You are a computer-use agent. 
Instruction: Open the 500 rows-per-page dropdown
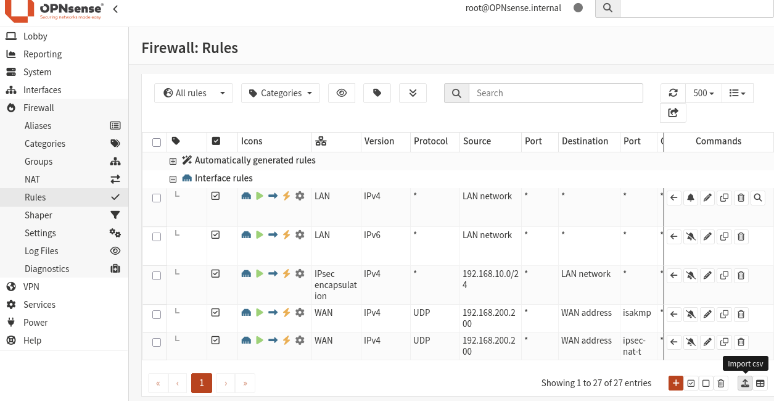[x=704, y=93]
